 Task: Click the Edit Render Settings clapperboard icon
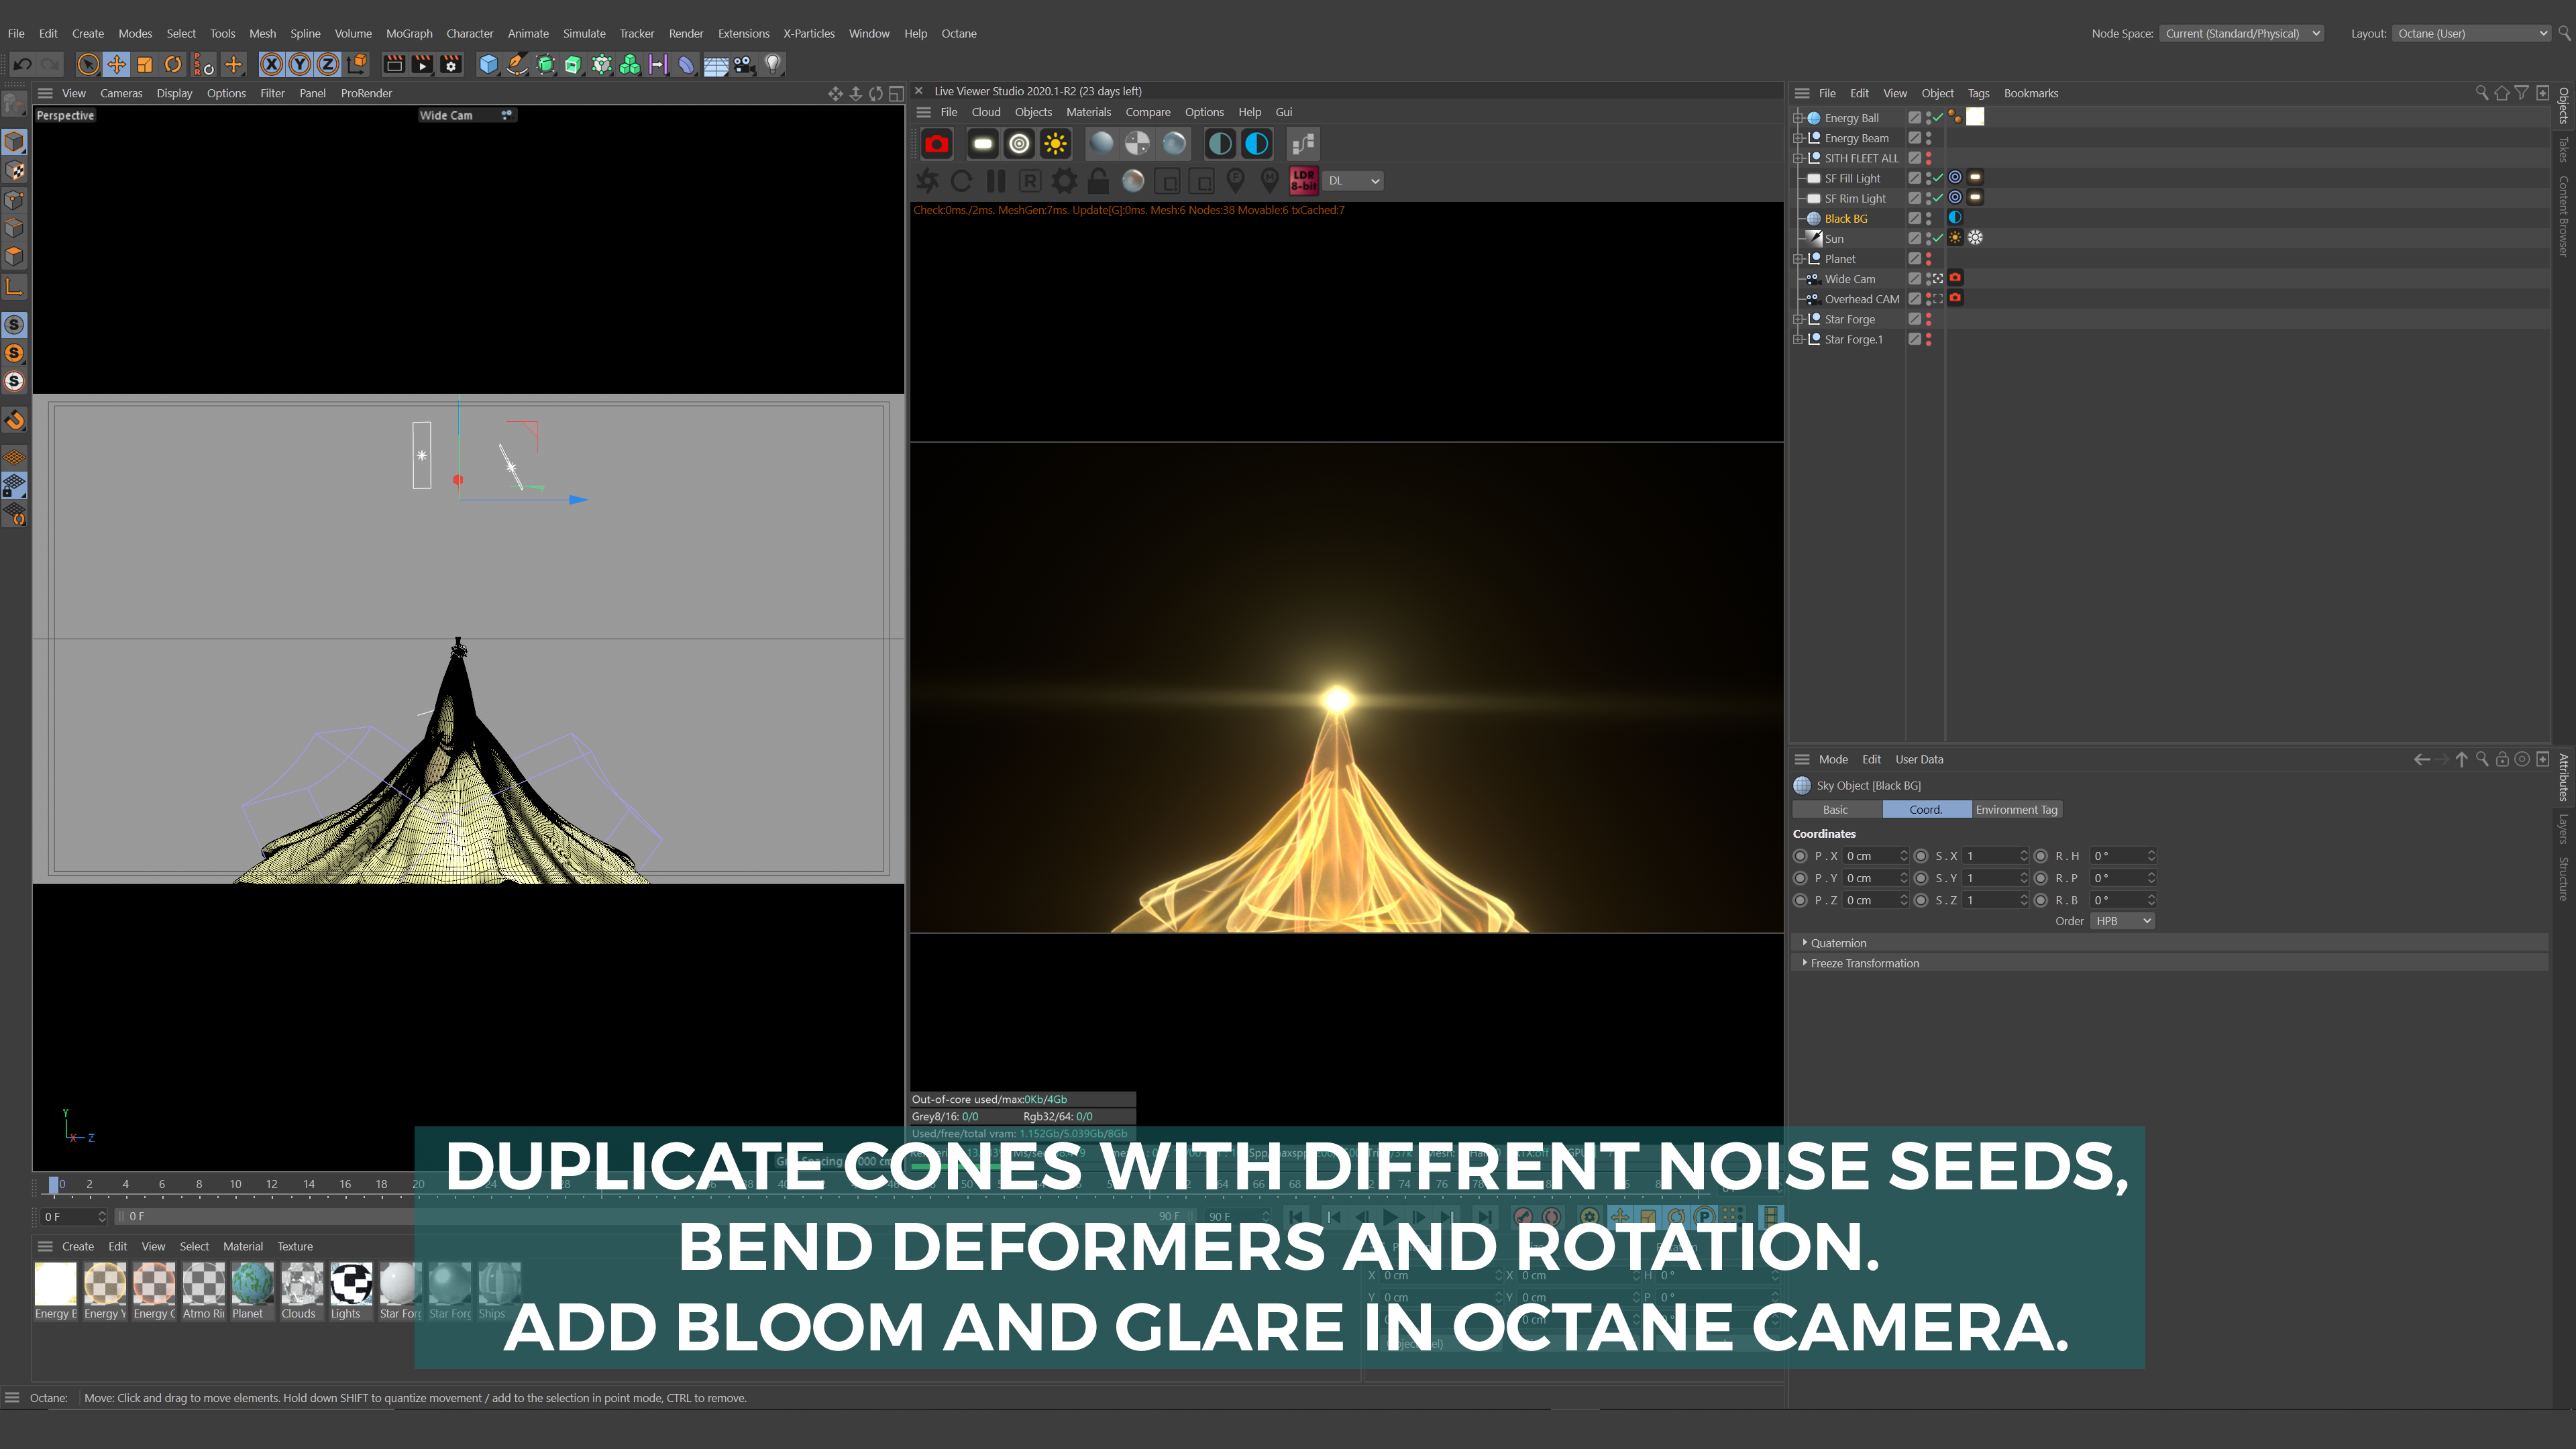(451, 65)
